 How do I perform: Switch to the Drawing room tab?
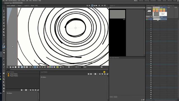147,1
